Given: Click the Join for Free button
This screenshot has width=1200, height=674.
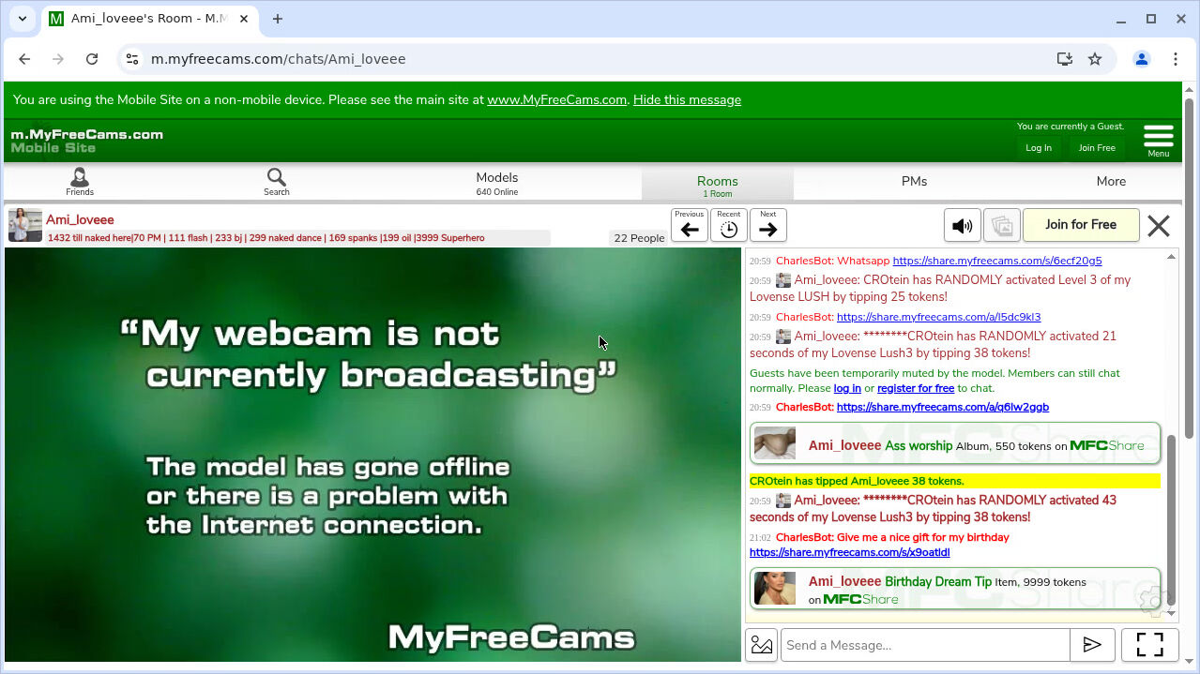Looking at the screenshot, I should coord(1080,225).
